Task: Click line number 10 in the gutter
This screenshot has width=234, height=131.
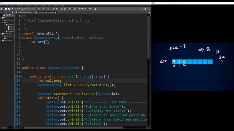Action: [19, 55]
